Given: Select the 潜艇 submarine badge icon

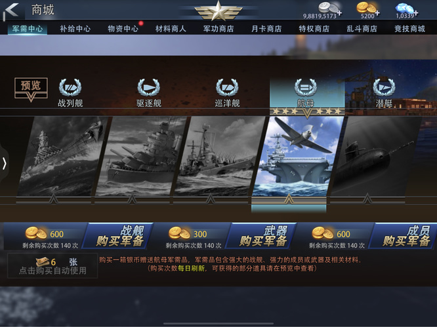Looking at the screenshot, I should 384,87.
